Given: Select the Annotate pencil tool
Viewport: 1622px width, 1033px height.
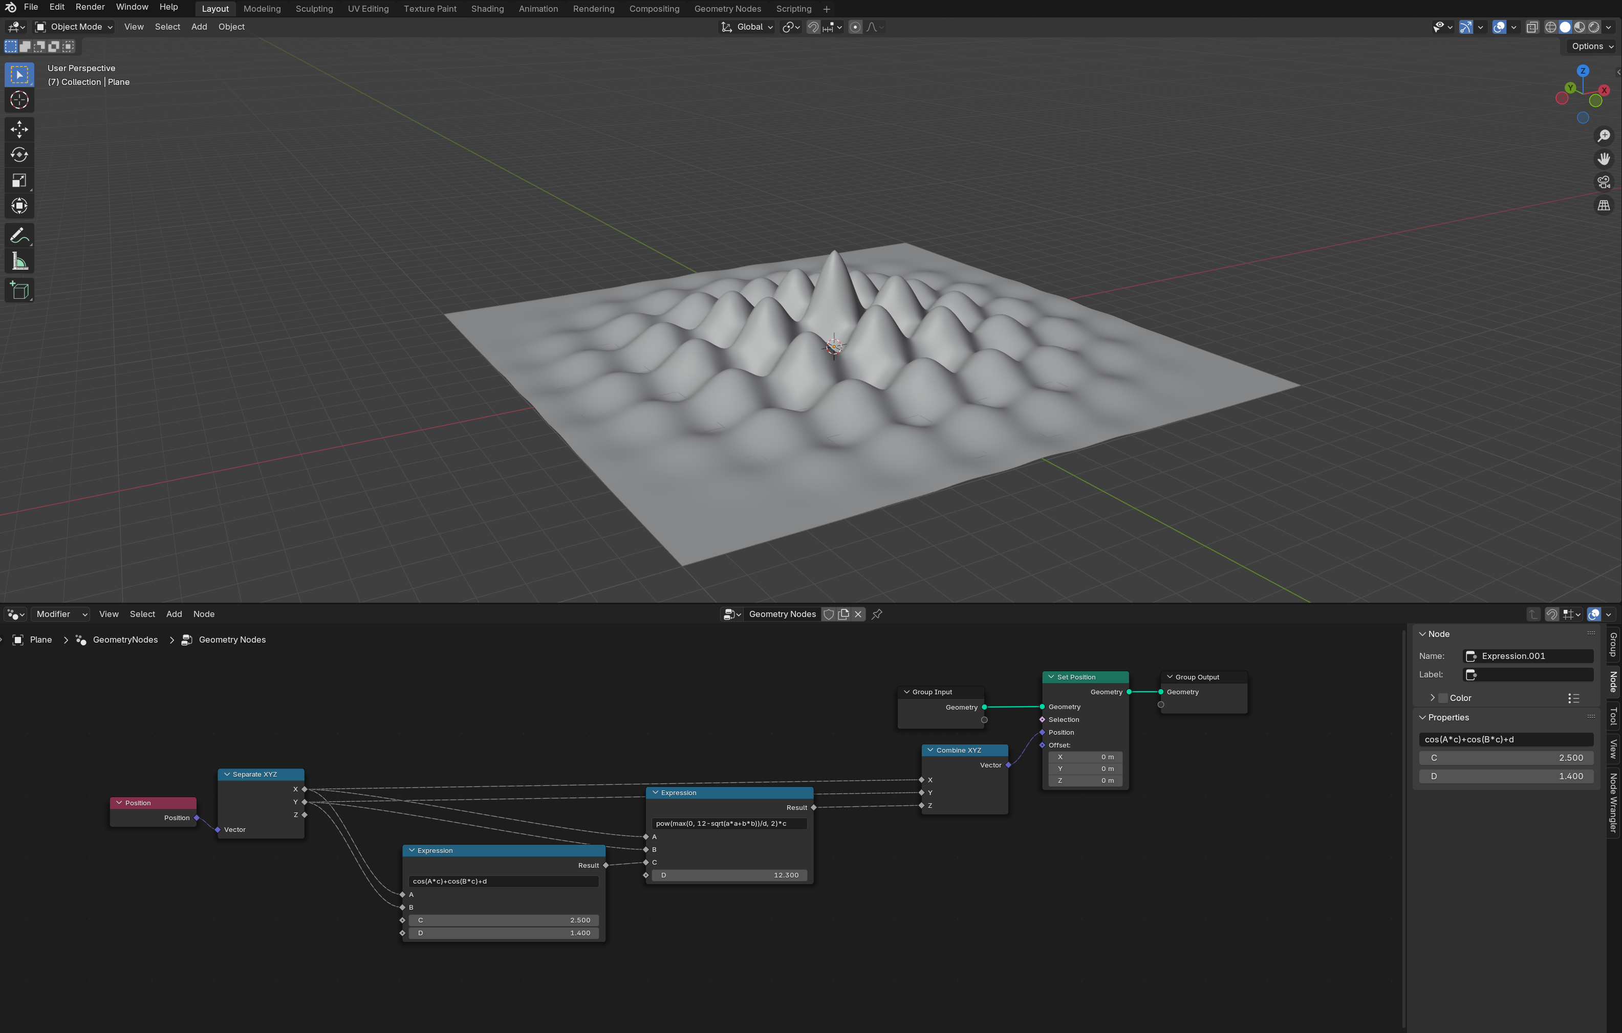Looking at the screenshot, I should pos(19,235).
